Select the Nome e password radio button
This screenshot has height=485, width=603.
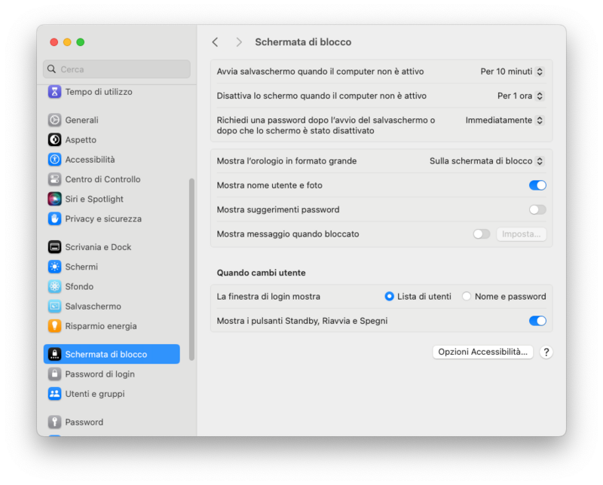pyautogui.click(x=467, y=297)
